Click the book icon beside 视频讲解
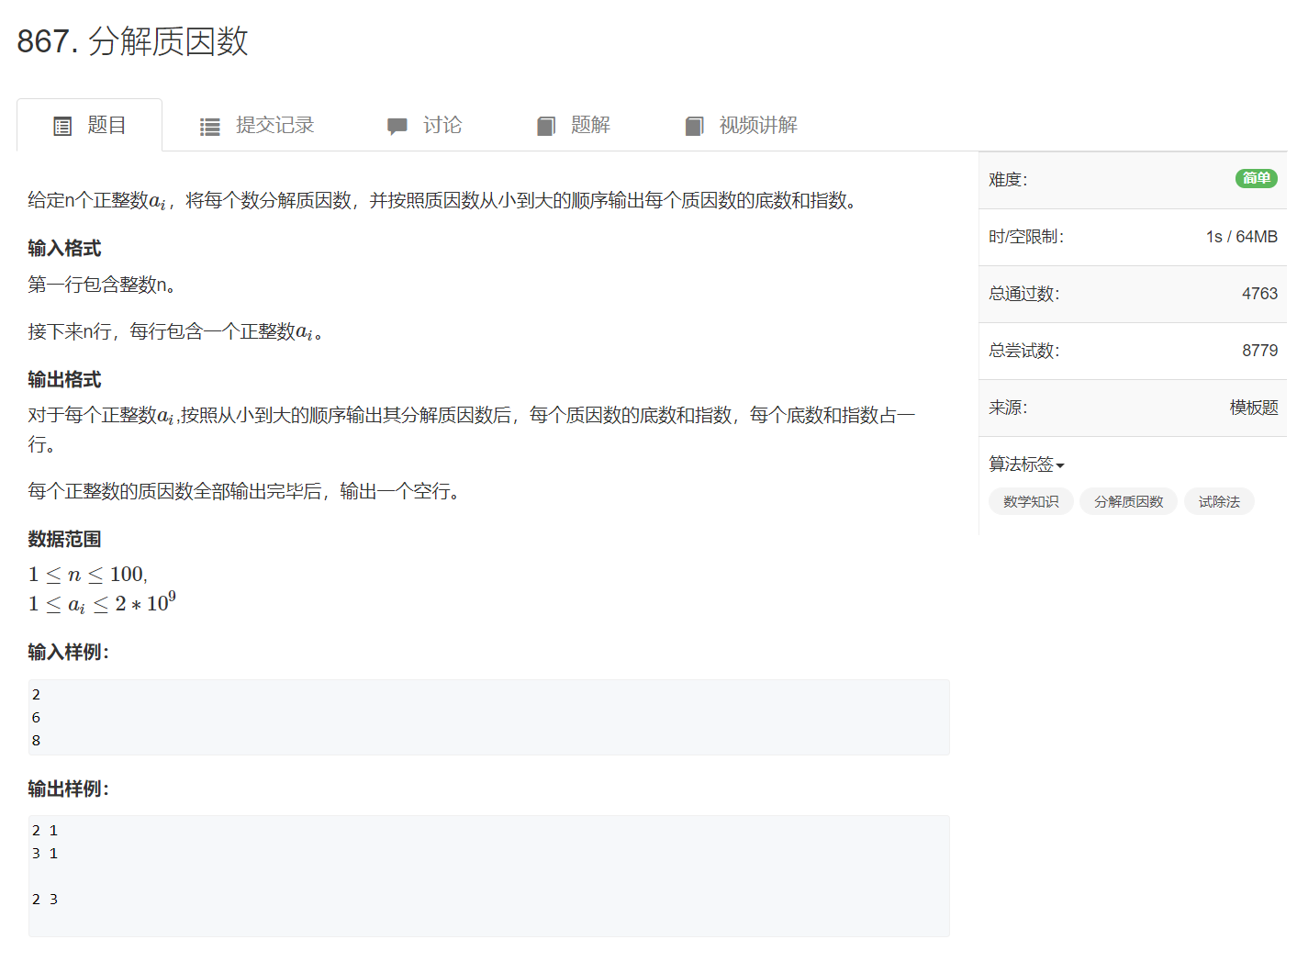This screenshot has height=962, width=1297. 695,127
